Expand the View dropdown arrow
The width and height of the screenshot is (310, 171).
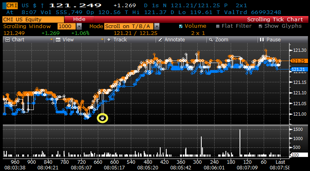pyautogui.click(x=102, y=40)
